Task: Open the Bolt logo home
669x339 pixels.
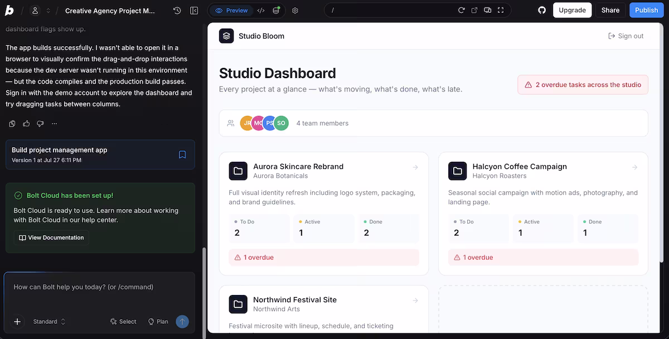Action: pos(9,11)
